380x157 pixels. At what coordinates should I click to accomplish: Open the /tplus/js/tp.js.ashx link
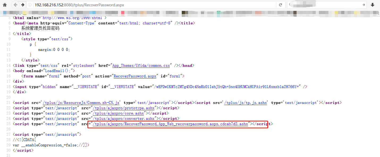(x=246, y=103)
